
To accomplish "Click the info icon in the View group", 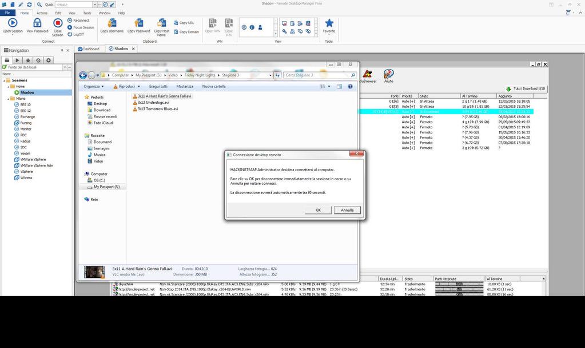I will tap(252, 27).
